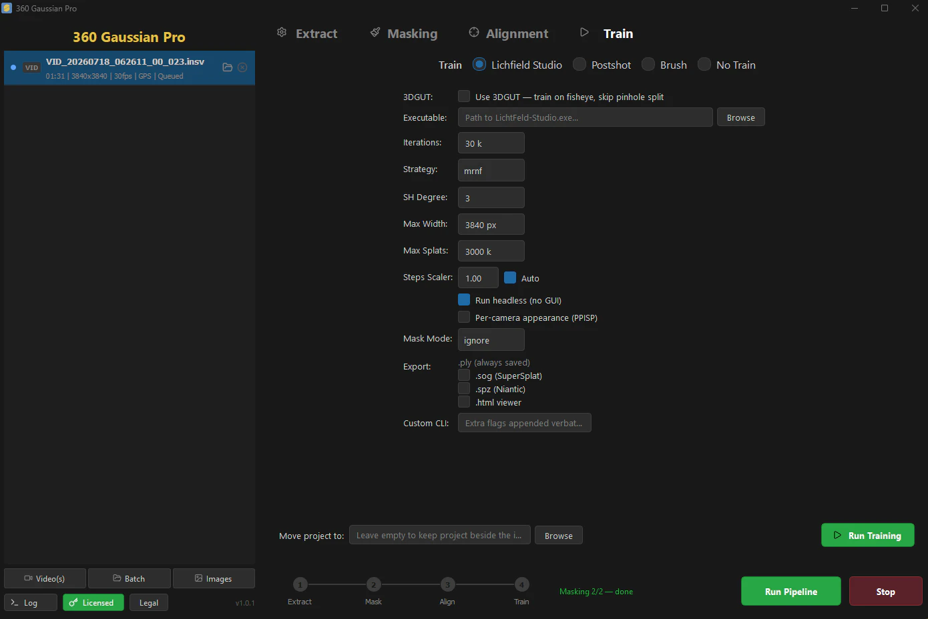
Task: Click the Custom CLI extra flags field
Action: click(525, 423)
